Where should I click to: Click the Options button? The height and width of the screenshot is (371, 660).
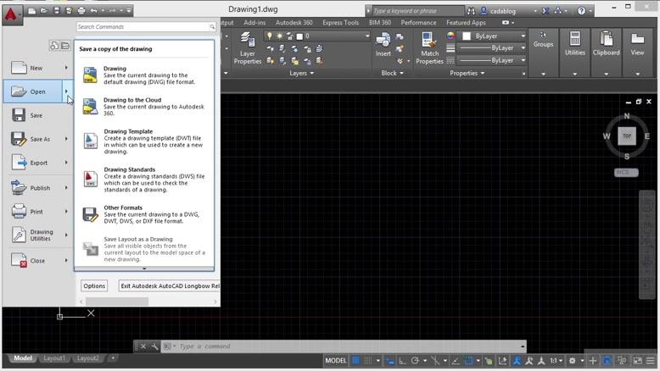coord(94,285)
